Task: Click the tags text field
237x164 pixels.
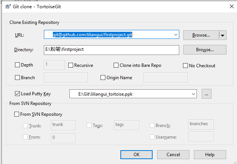Action: pos(126,125)
